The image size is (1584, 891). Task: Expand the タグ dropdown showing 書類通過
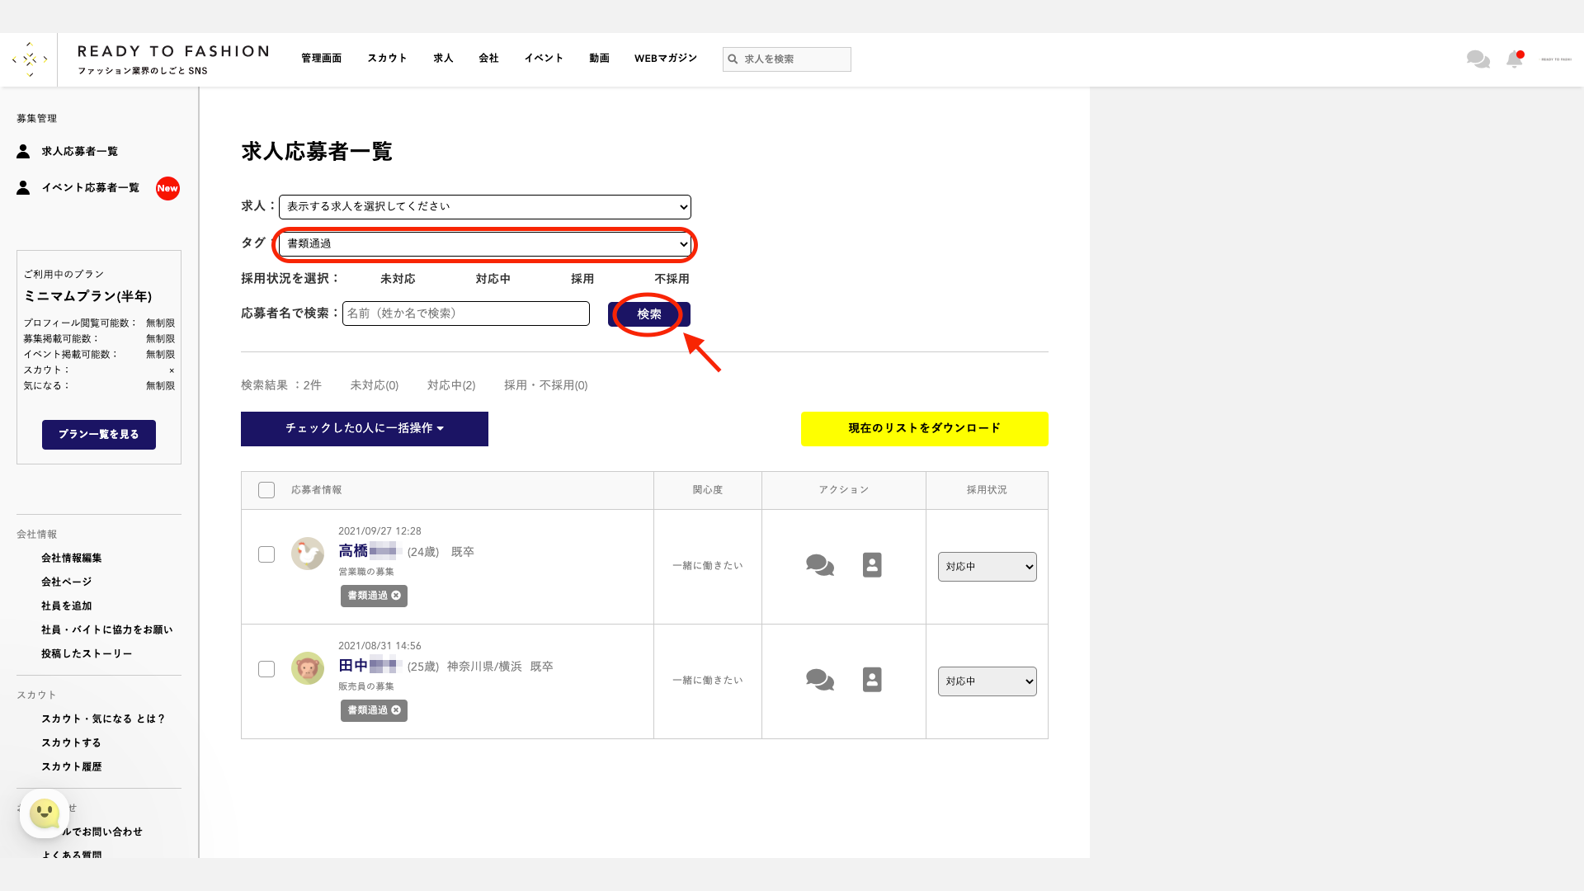[484, 244]
